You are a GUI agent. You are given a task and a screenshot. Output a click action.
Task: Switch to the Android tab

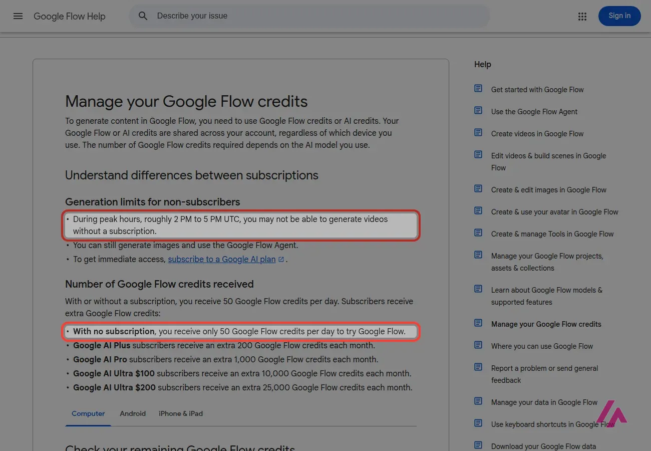(133, 414)
